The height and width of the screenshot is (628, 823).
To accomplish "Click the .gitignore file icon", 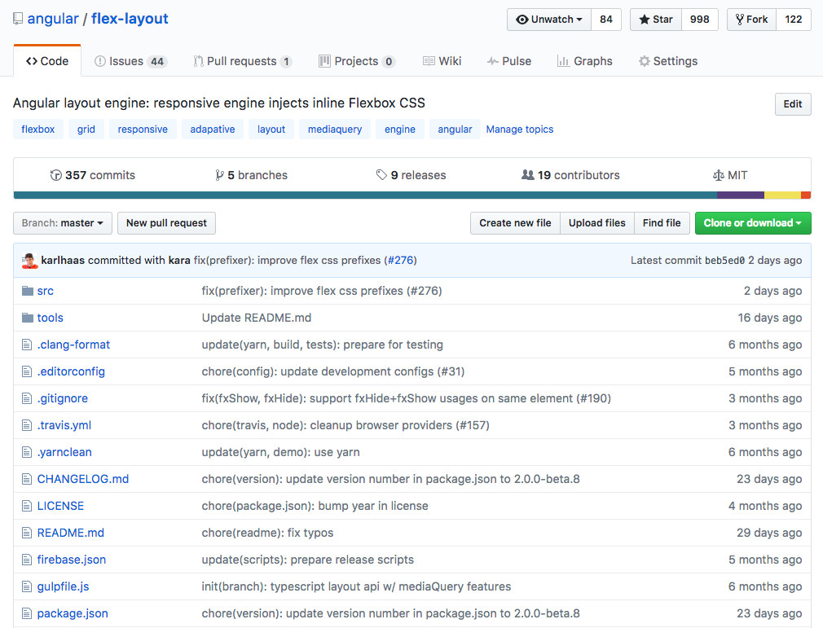I will [27, 398].
